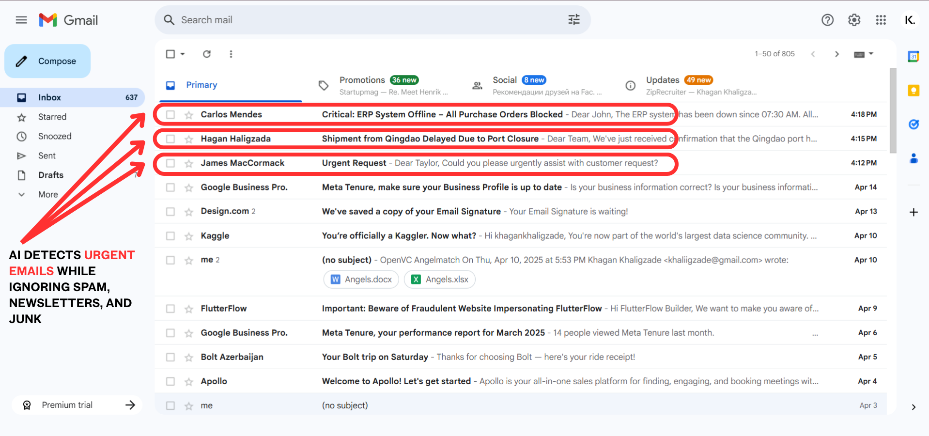Open Google Tasks side panel icon
This screenshot has height=436, width=929.
[x=914, y=125]
